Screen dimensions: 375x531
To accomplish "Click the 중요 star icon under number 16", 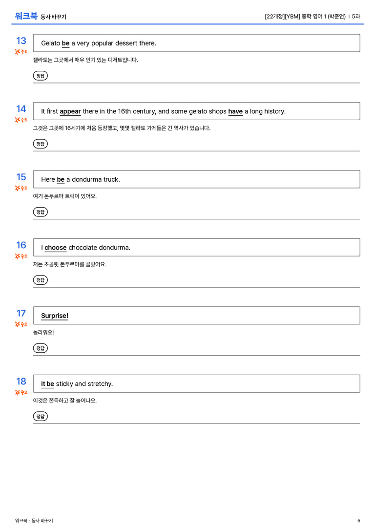I will click(x=18, y=256).
